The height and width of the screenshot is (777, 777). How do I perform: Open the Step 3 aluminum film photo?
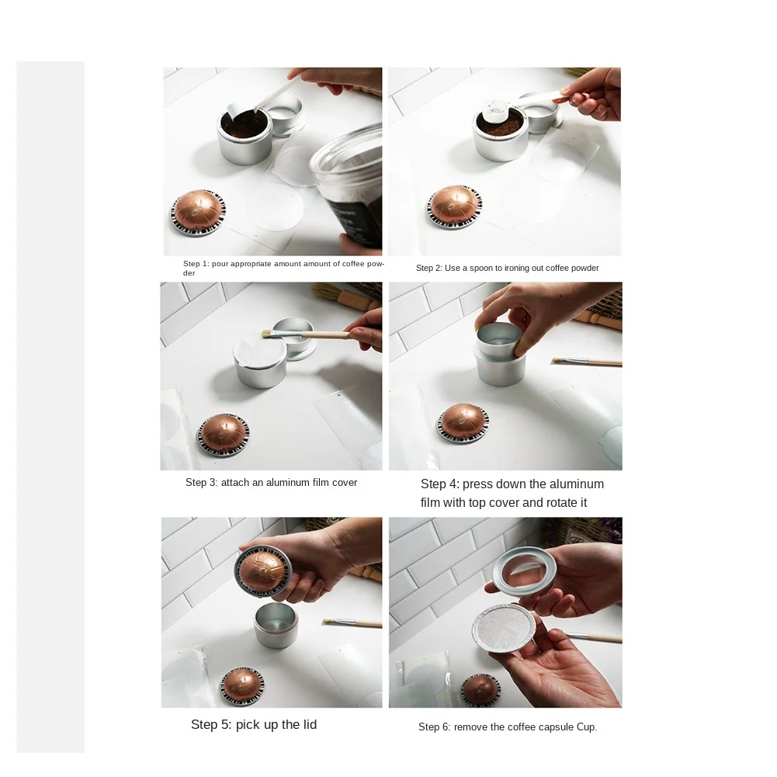tap(271, 376)
